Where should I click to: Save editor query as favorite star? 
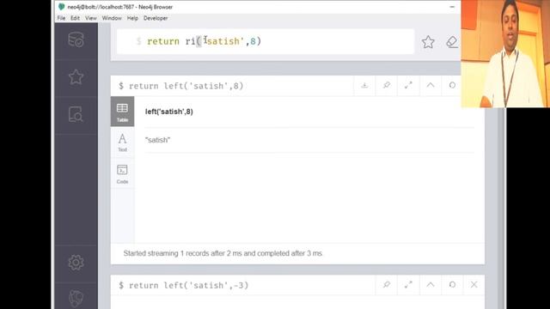(428, 42)
